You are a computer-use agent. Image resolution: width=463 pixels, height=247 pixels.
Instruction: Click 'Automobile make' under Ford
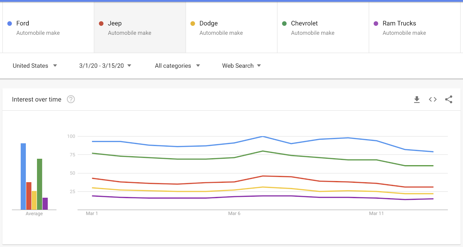coord(38,33)
